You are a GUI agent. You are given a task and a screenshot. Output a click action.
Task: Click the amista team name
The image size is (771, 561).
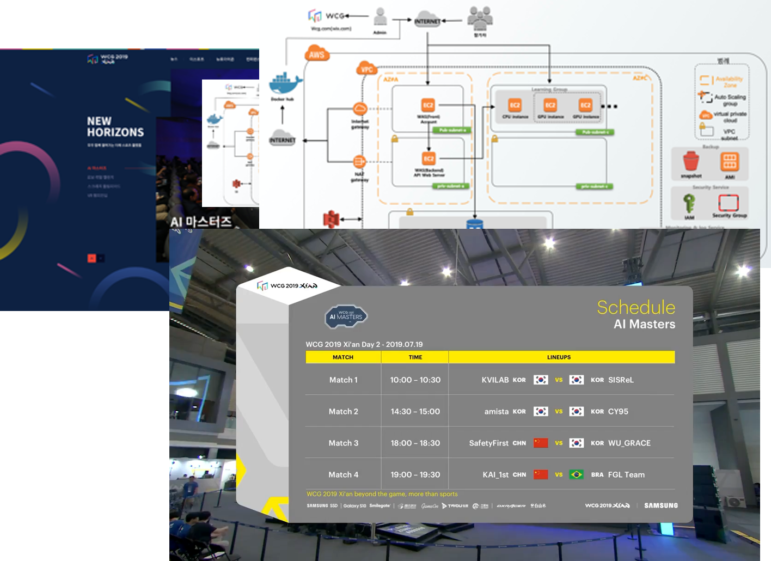point(497,412)
